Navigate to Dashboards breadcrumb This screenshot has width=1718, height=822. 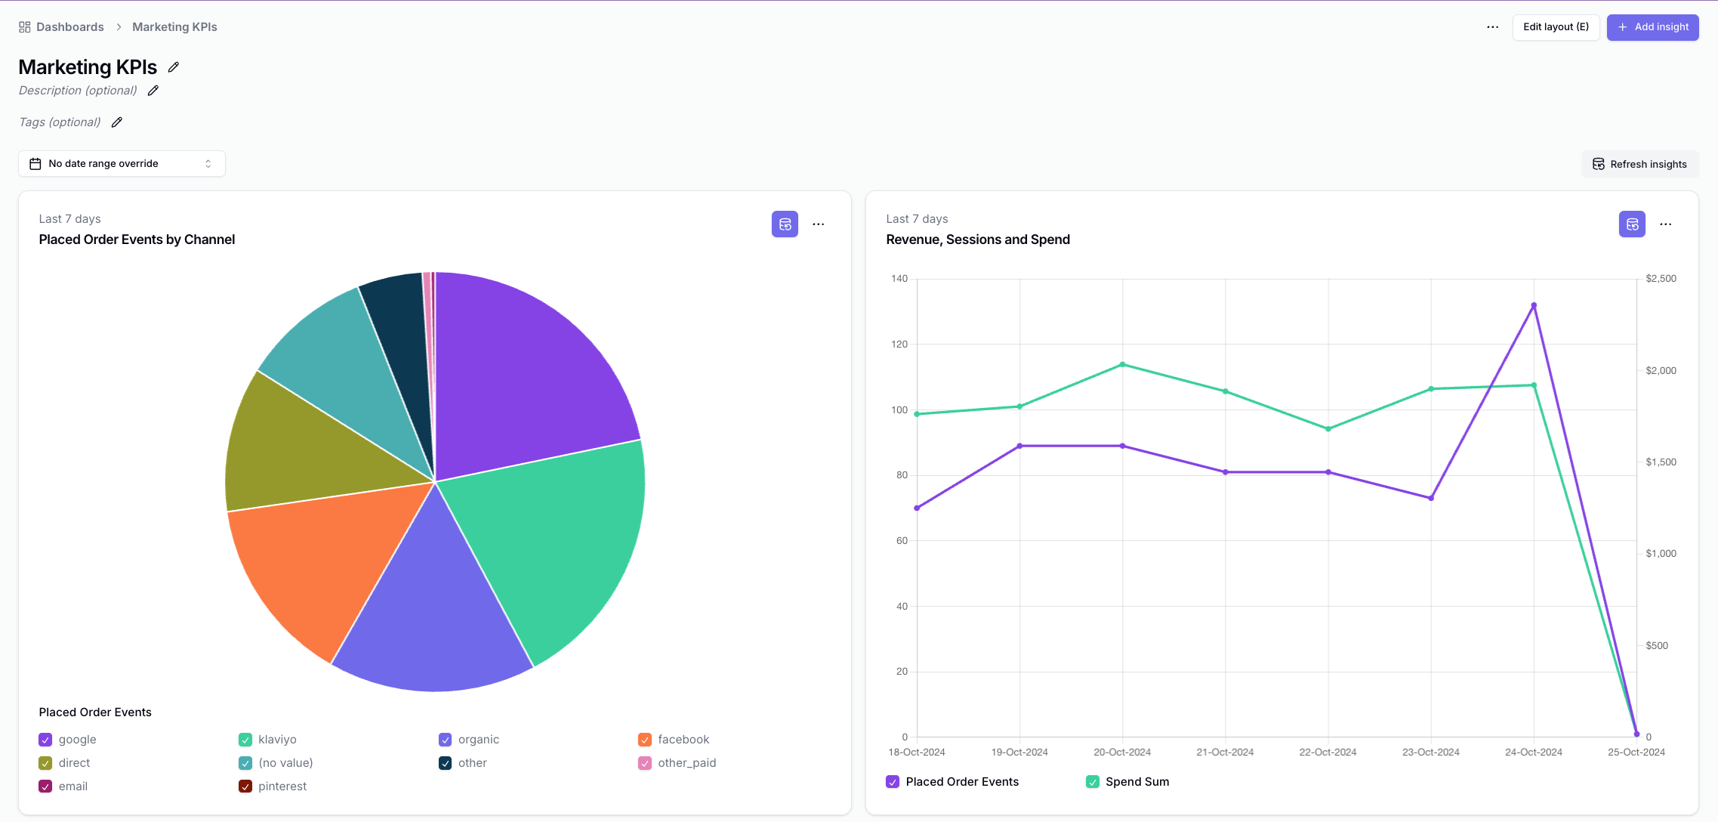click(x=69, y=27)
